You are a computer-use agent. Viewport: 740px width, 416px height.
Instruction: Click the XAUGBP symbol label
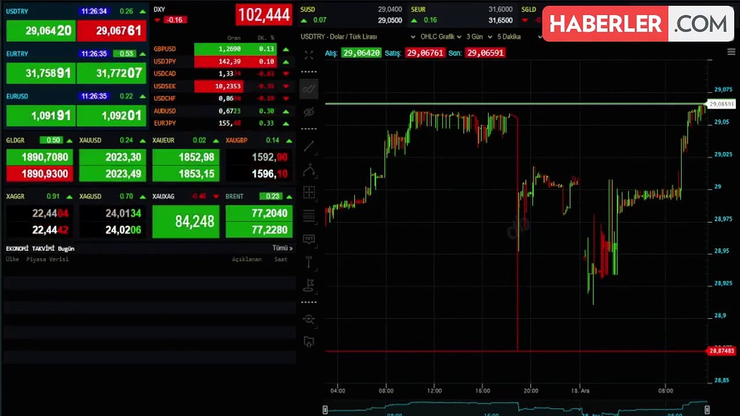click(x=236, y=140)
